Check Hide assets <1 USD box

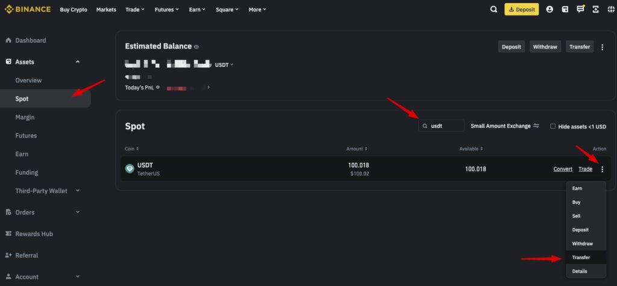tap(553, 126)
